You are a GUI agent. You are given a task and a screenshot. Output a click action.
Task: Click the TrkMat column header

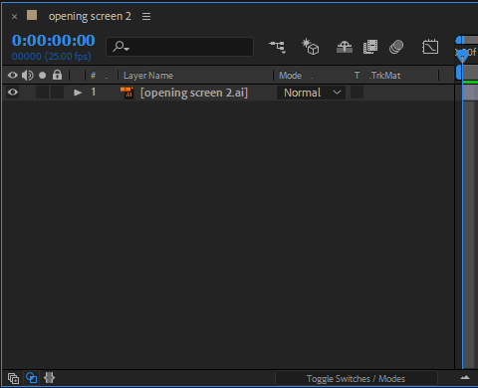point(385,76)
